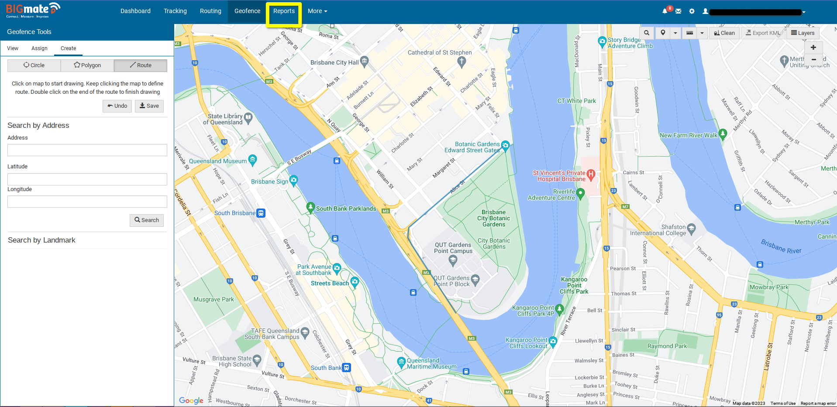
Task: Click the Cathedral of St Stephen marker
Action: pyautogui.click(x=462, y=62)
